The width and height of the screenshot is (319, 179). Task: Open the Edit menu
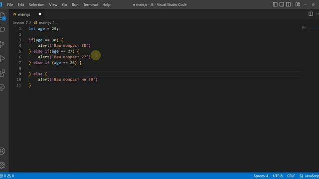click(21, 4)
